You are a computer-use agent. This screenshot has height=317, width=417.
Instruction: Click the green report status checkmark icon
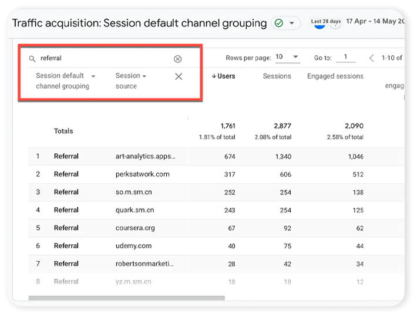coord(278,23)
